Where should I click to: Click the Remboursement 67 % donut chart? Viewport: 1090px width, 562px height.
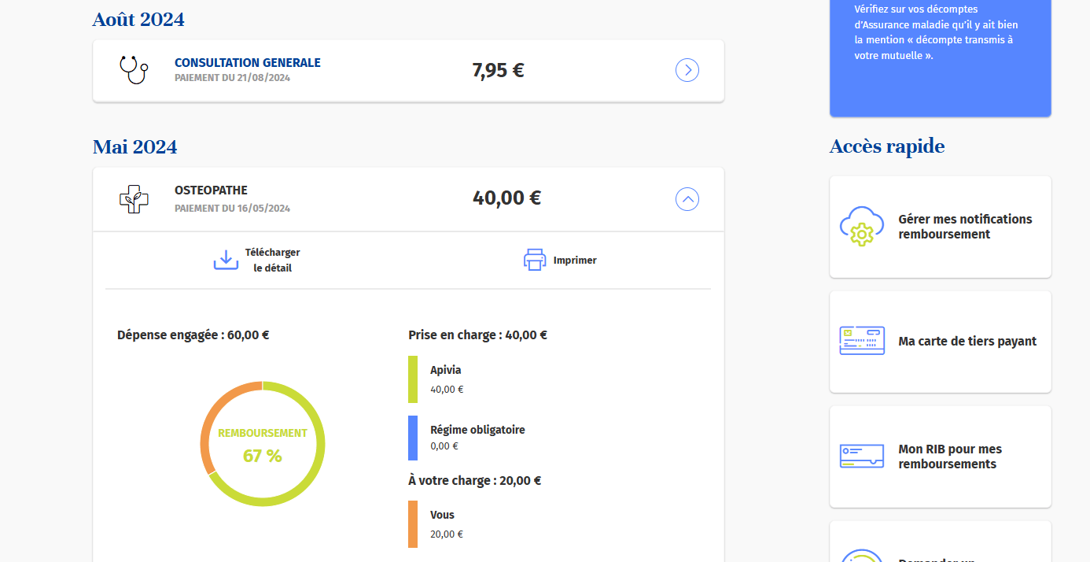pyautogui.click(x=263, y=444)
